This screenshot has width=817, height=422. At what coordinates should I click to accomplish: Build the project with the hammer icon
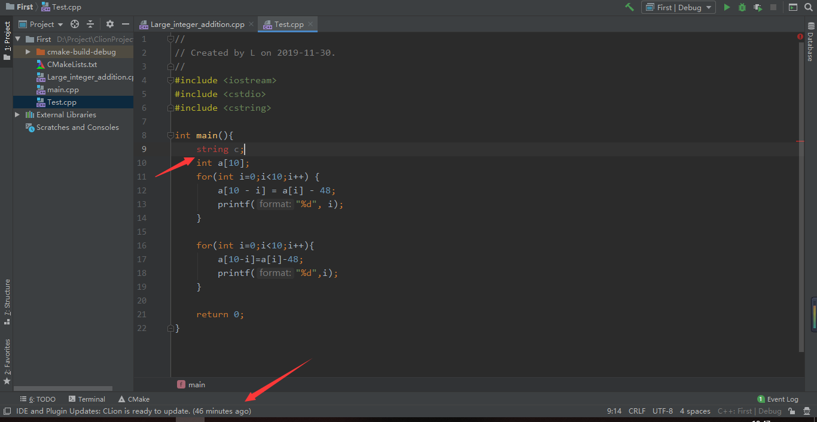click(629, 7)
